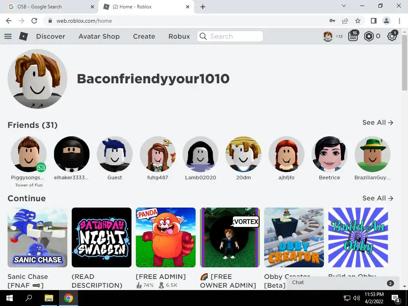Open the Windows Start menu

pos(10,298)
